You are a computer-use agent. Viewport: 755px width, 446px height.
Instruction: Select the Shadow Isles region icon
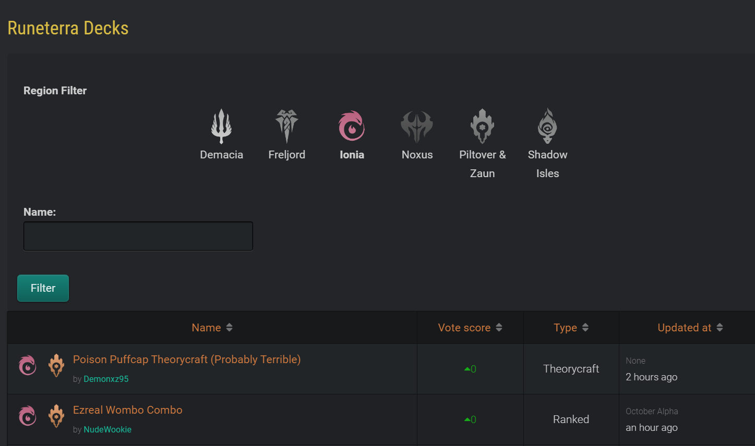[x=547, y=126]
